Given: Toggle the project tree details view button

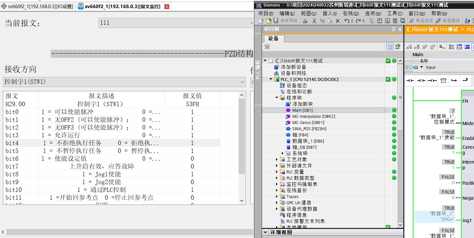Looking at the screenshot, I should pos(390,47).
